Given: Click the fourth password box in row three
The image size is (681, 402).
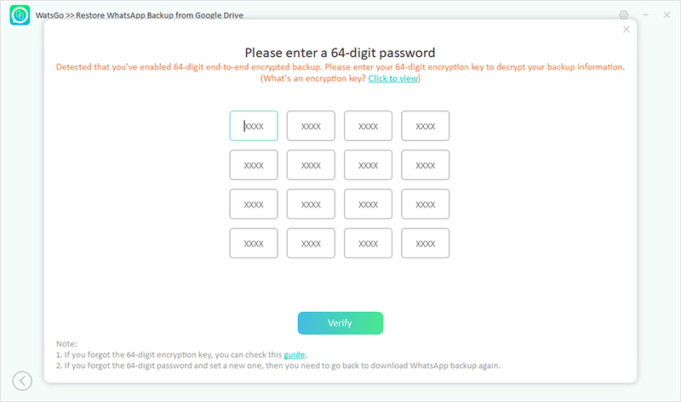Looking at the screenshot, I should [x=426, y=204].
